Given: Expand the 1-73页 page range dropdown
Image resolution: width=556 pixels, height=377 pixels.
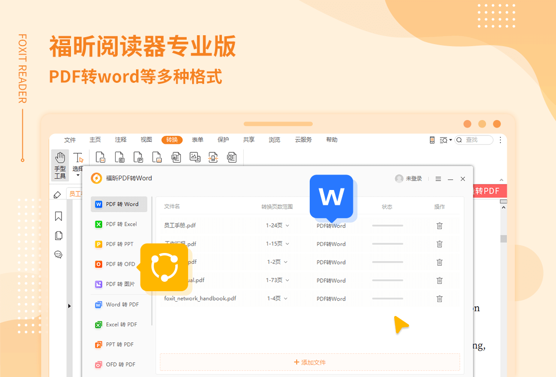Looking at the screenshot, I should (x=287, y=280).
